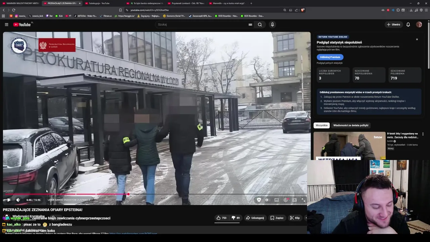
Task: Open the tanggle.io bookmark
Action: tap(124, 16)
